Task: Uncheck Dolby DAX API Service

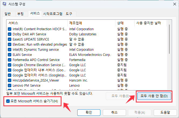Action: tap(10, 34)
